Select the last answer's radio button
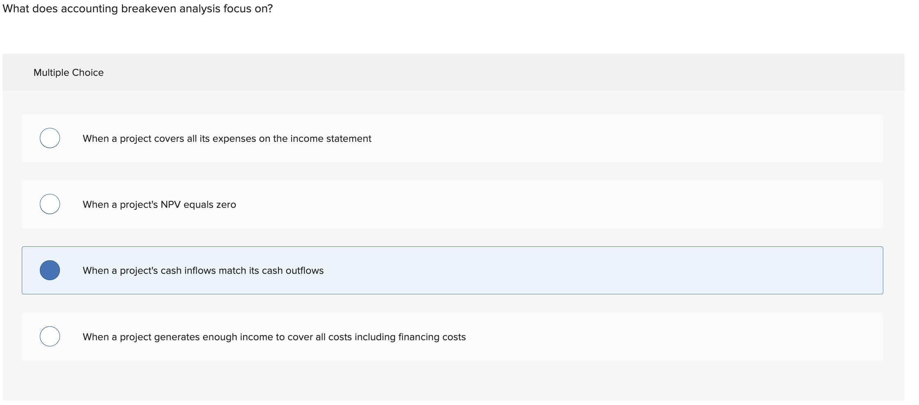 pos(49,336)
